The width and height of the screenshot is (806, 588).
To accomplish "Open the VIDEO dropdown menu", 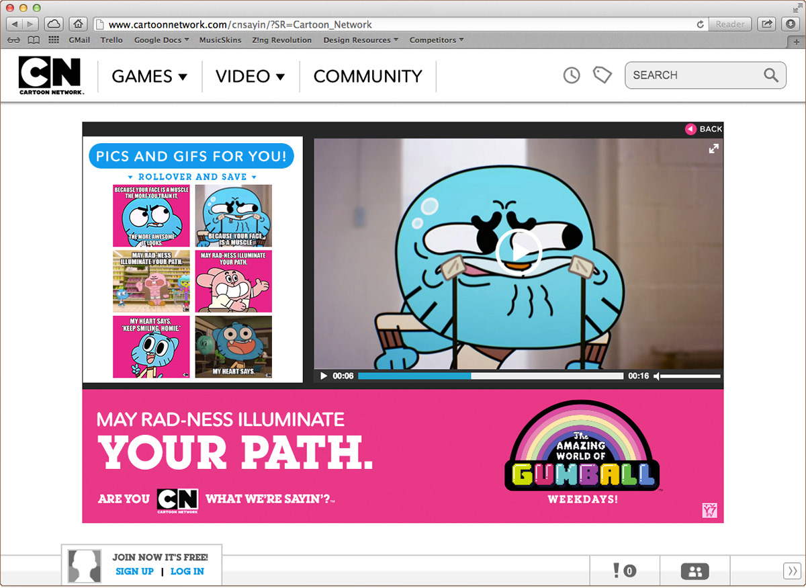I will (251, 76).
